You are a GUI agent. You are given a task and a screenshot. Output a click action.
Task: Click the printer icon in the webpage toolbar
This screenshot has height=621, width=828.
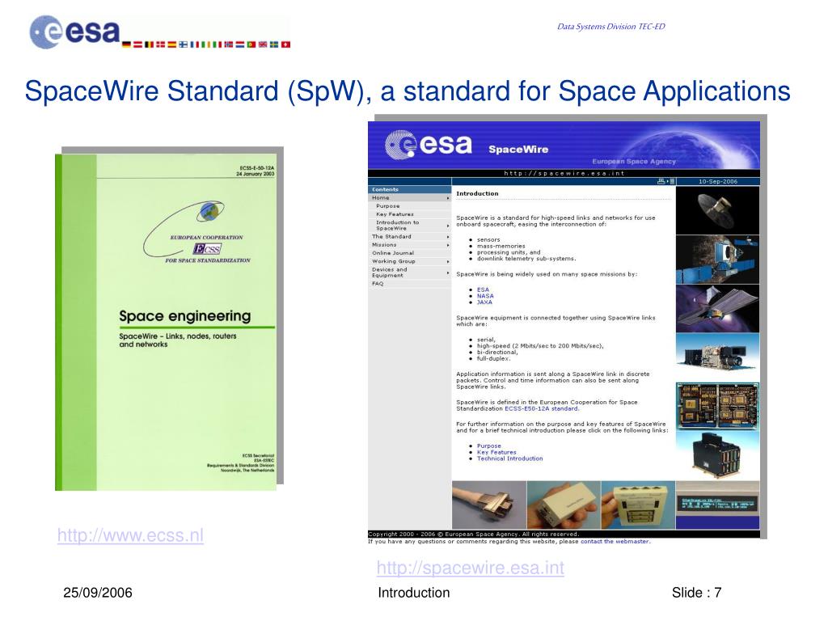coord(661,181)
